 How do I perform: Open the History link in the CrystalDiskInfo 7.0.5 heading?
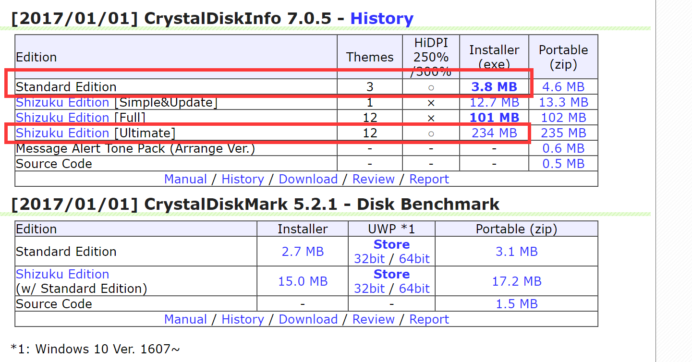(382, 19)
